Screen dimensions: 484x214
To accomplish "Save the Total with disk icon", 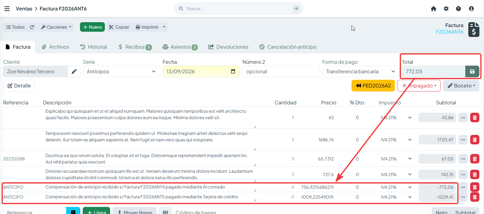I will [x=472, y=71].
